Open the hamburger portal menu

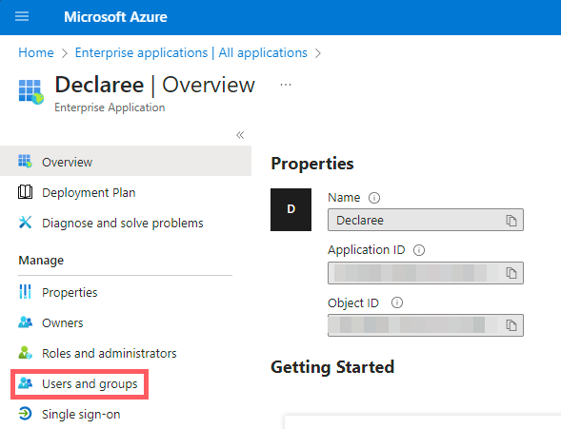pos(22,16)
